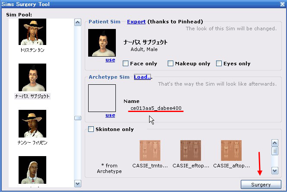Click the patient name ナーバス サブジェクト text
The image size is (287, 192).
pos(145,42)
